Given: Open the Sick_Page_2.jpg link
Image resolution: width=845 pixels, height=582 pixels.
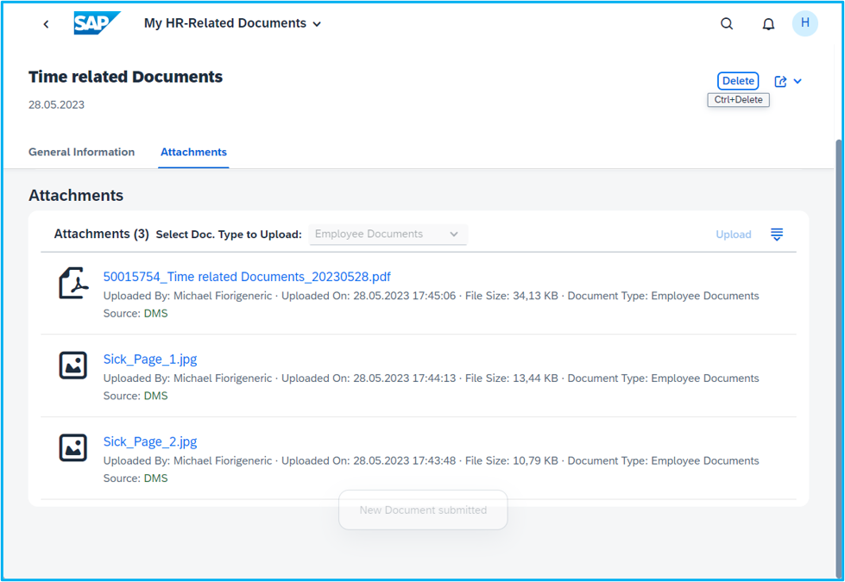Looking at the screenshot, I should point(150,441).
